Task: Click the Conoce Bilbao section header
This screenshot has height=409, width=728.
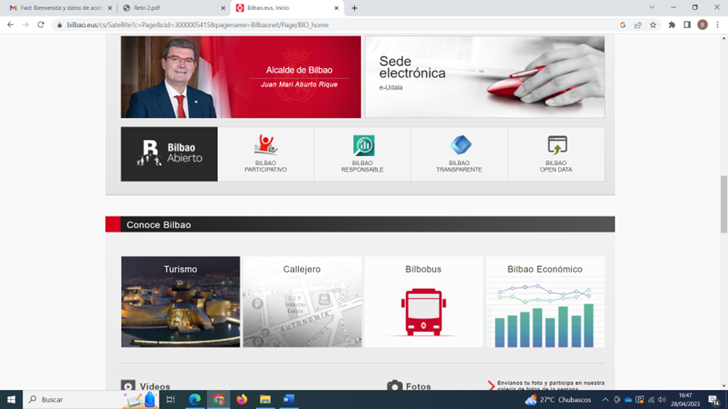Action: coord(360,224)
